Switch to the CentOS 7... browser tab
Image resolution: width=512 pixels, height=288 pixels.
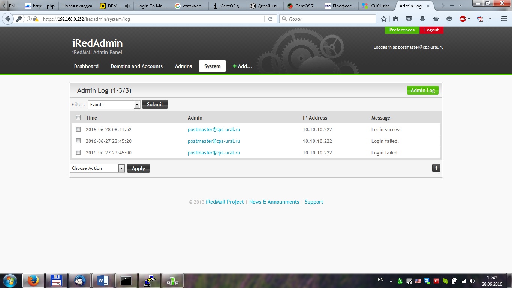point(302,6)
